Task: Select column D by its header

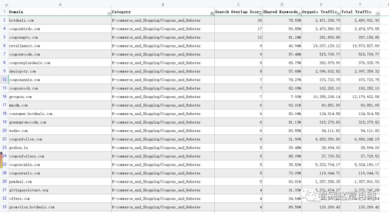Action: click(282, 4)
